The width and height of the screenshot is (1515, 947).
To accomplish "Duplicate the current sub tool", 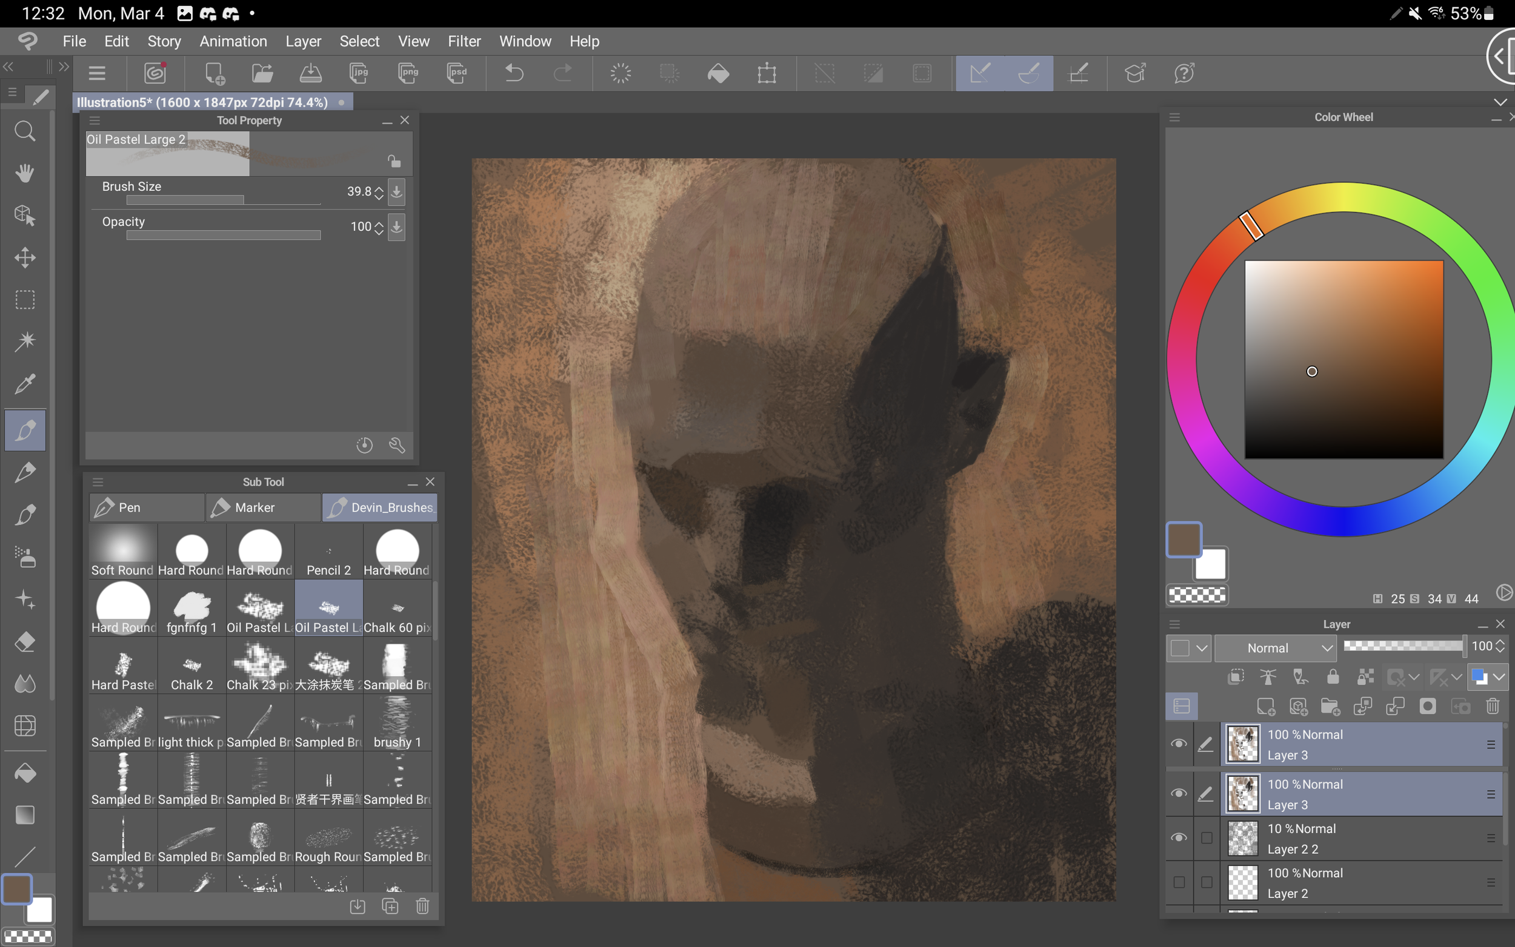I will click(x=390, y=906).
